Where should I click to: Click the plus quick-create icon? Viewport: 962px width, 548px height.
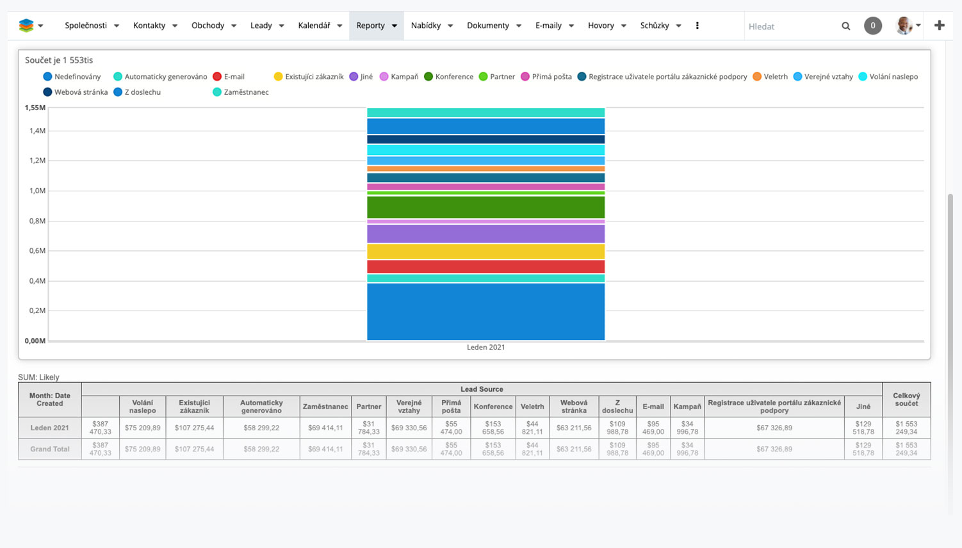click(x=939, y=26)
